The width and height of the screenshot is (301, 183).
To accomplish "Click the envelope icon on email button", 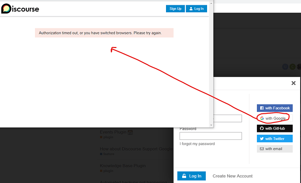I will pos(262,149).
